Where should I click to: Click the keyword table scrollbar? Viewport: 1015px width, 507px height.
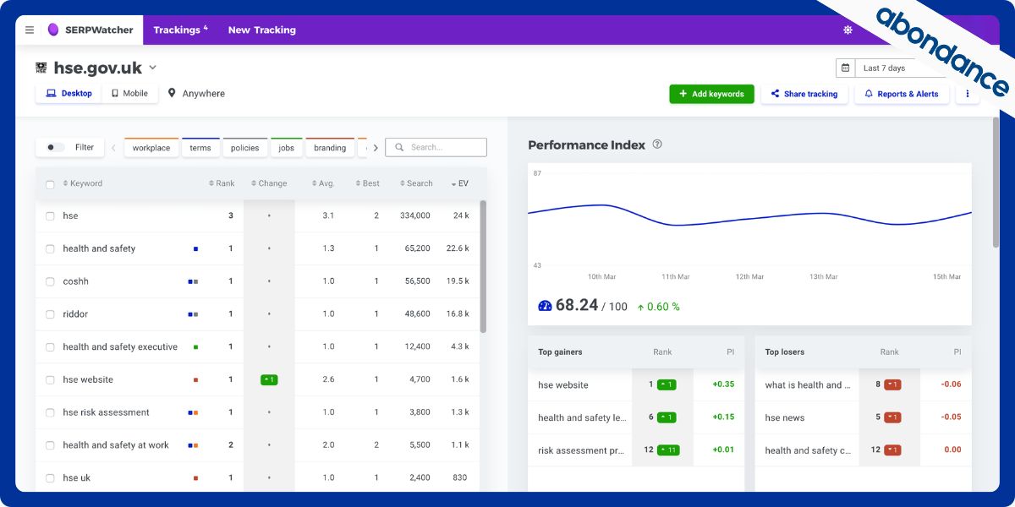click(x=483, y=266)
